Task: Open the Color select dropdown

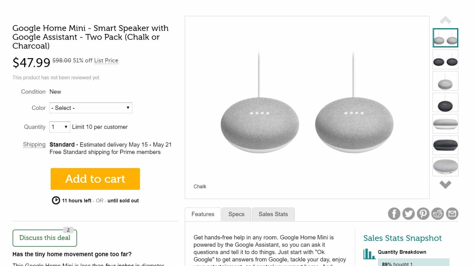Action: pos(91,108)
